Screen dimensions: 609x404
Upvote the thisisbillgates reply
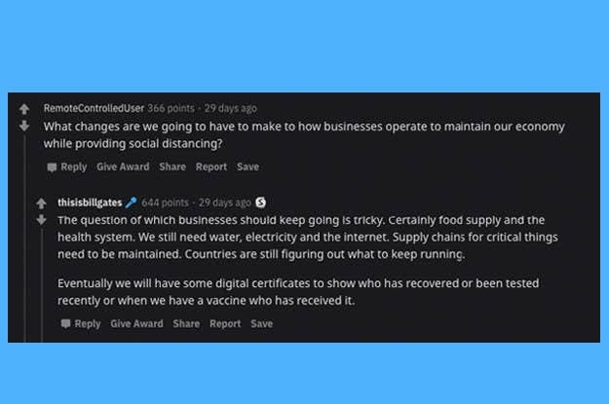pyautogui.click(x=41, y=202)
